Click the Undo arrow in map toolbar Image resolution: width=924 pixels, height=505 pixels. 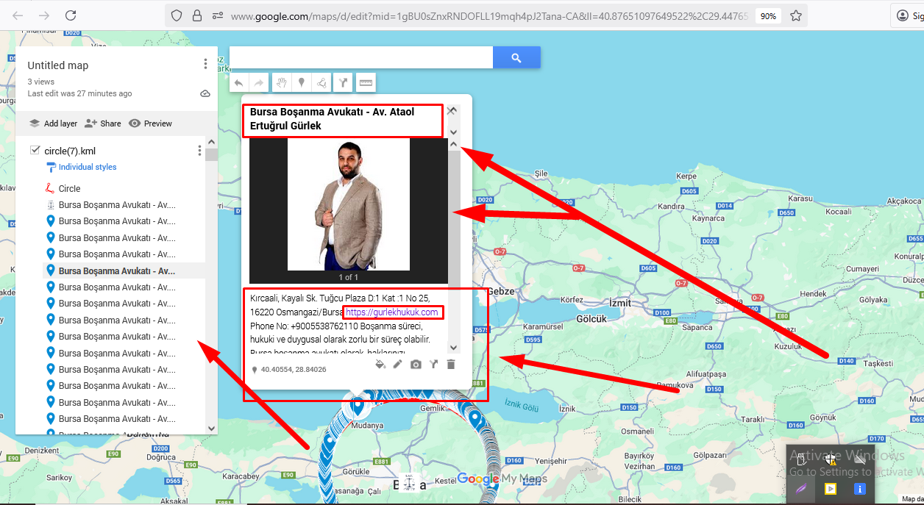tap(239, 83)
